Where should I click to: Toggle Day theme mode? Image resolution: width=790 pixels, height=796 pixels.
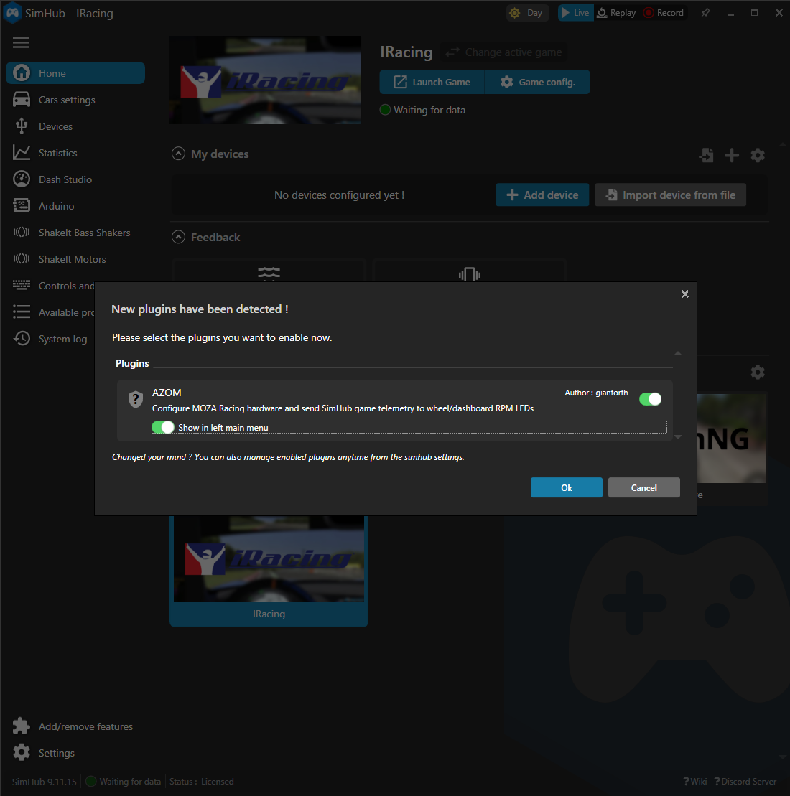[x=527, y=13]
